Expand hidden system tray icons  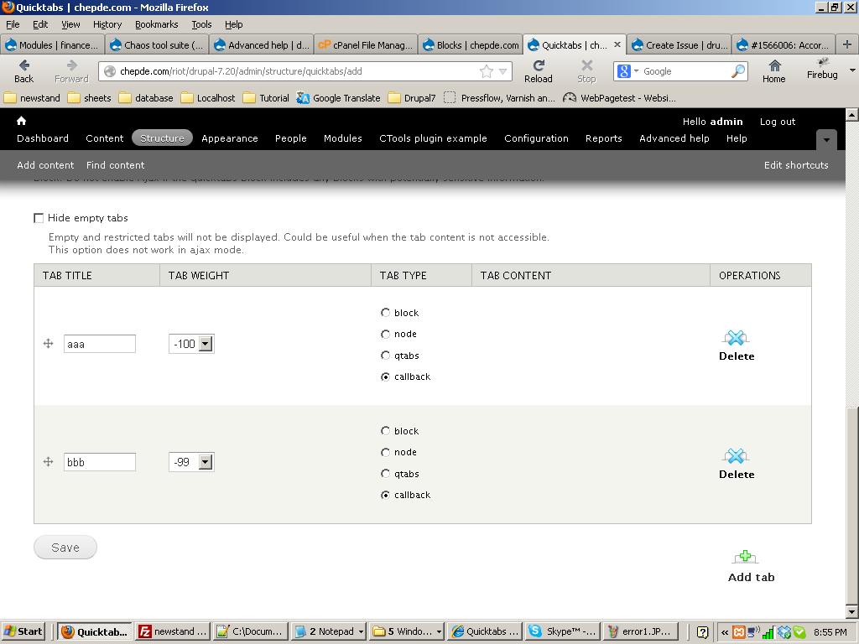click(x=724, y=632)
